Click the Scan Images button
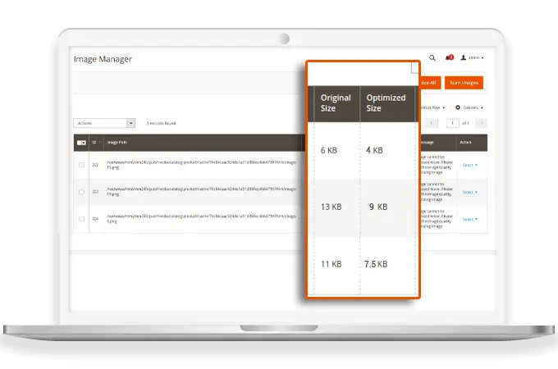558x369 pixels. pyautogui.click(x=464, y=83)
